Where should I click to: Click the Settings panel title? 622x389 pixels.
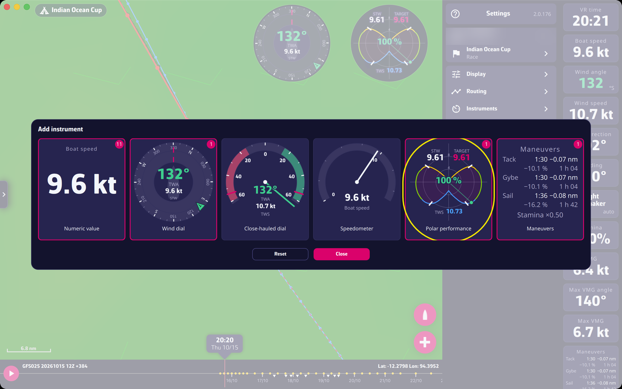498,13
